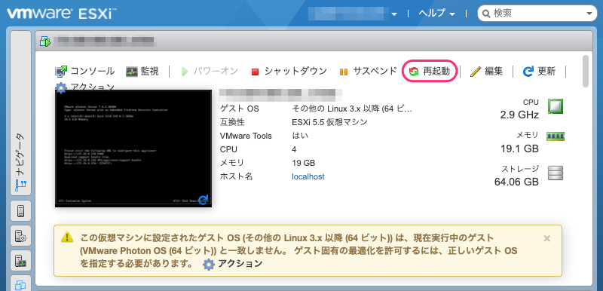
Task: Click the はい VMware Tools value
Action: point(300,136)
